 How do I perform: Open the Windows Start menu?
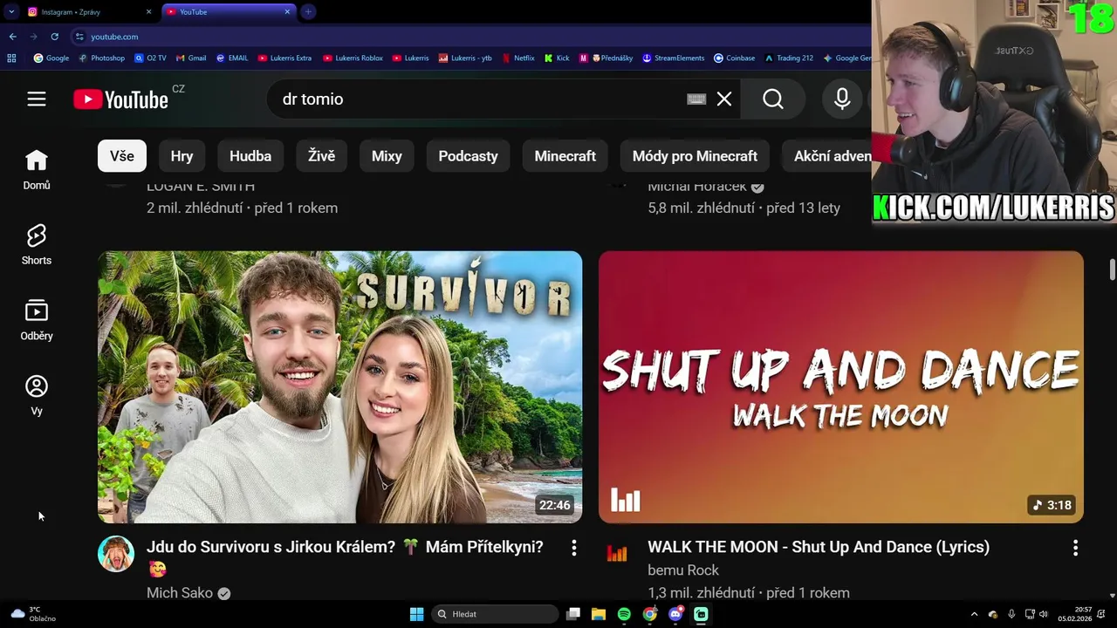pos(417,614)
